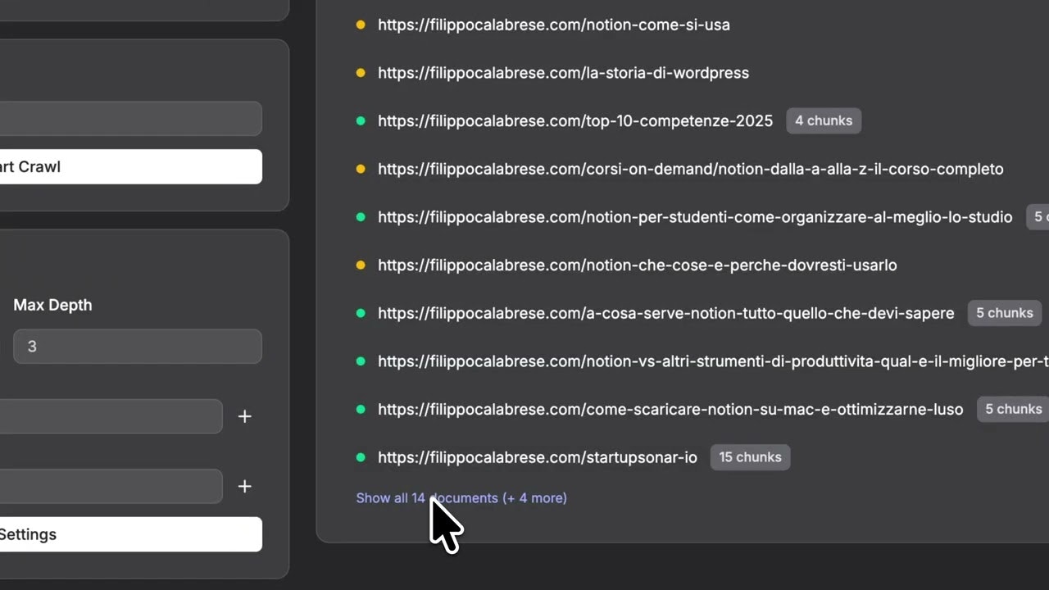Open the startupsonar-io URL

[x=538, y=457]
